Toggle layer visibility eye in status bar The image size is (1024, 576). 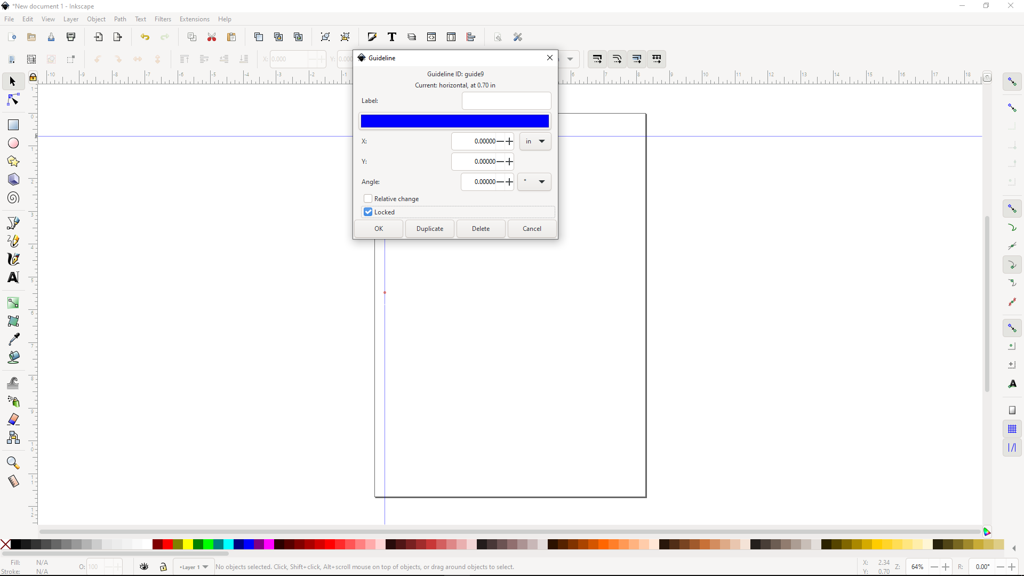pyautogui.click(x=144, y=567)
